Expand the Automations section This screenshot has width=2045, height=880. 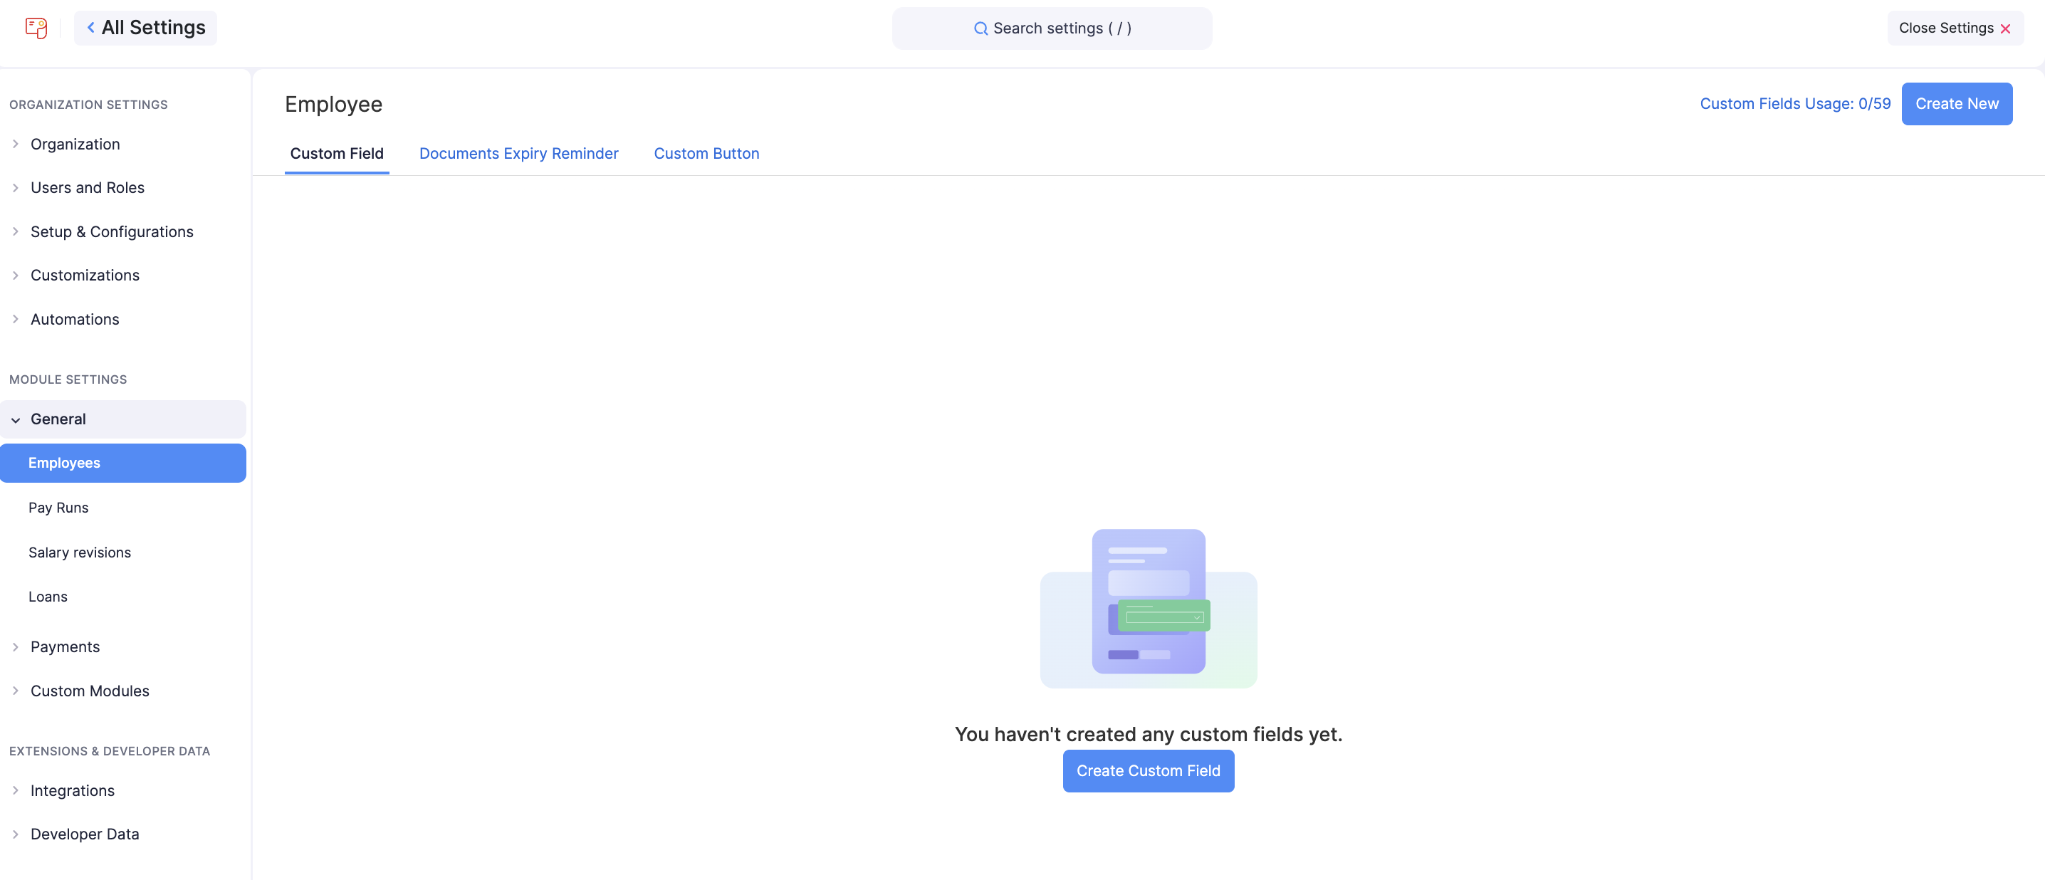(75, 319)
